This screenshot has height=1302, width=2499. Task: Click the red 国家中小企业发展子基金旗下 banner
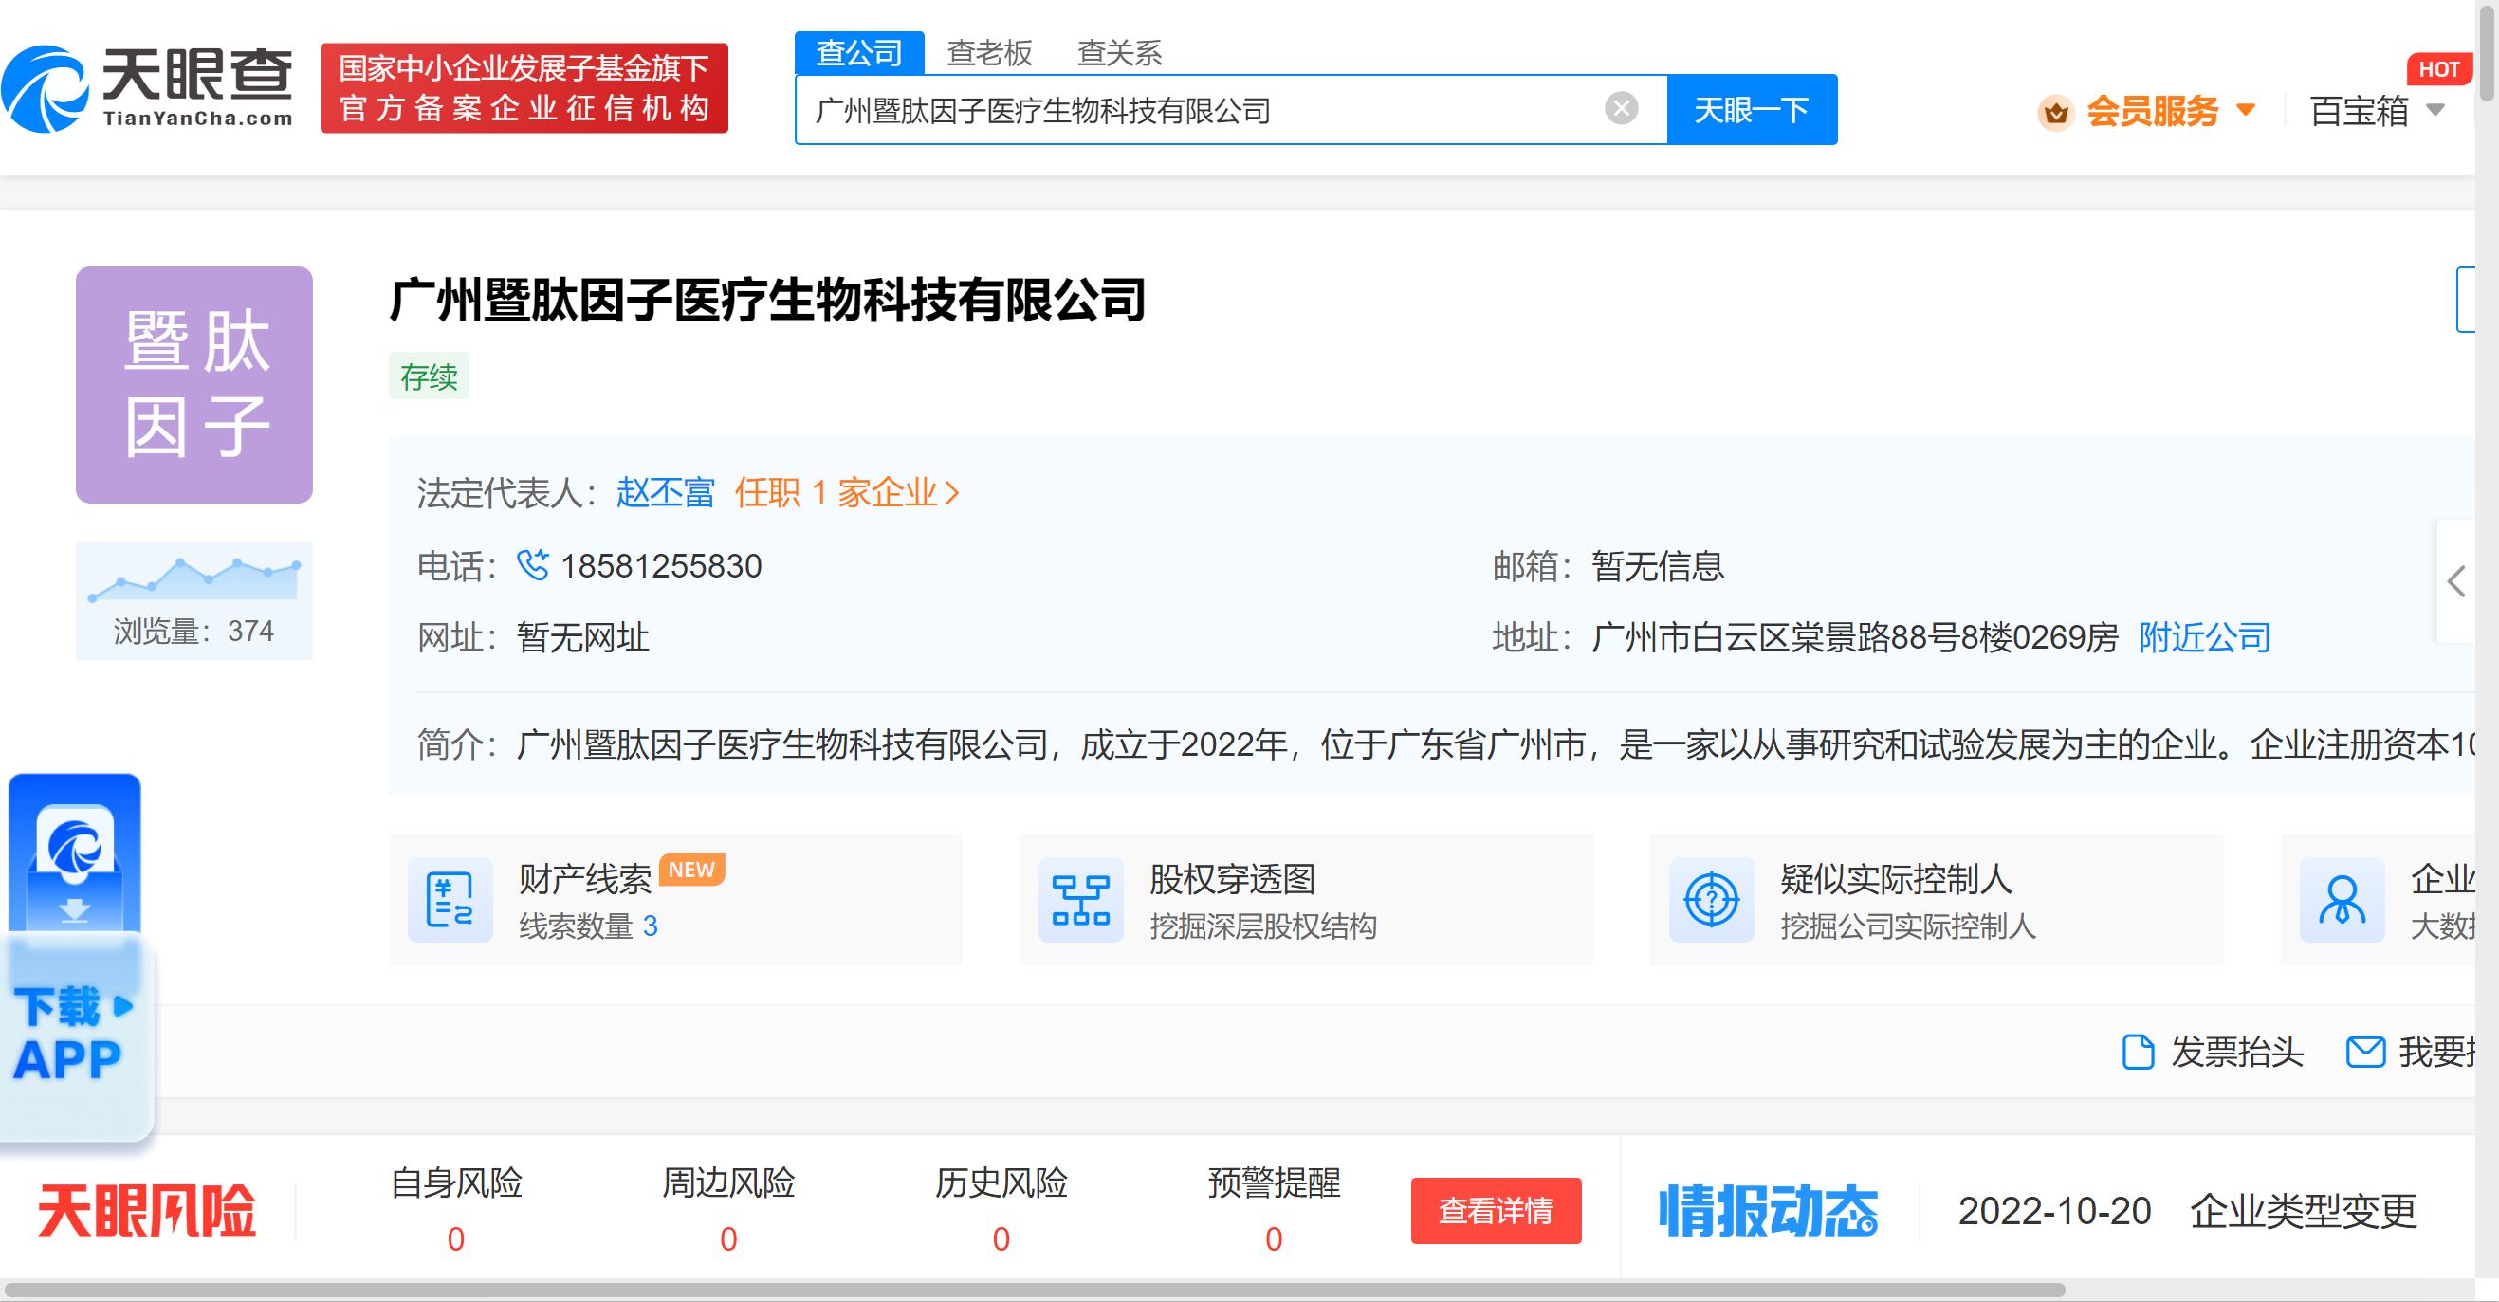524,88
